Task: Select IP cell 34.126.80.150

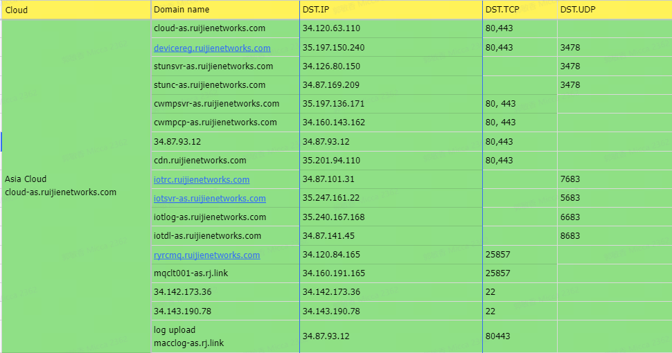Action: pos(391,66)
